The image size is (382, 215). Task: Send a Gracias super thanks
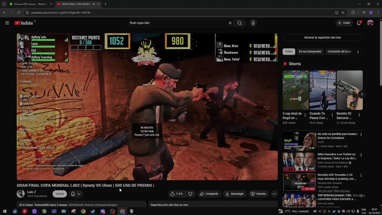coord(258,194)
